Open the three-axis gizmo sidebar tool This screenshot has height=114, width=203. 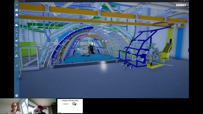pyautogui.click(x=16, y=51)
